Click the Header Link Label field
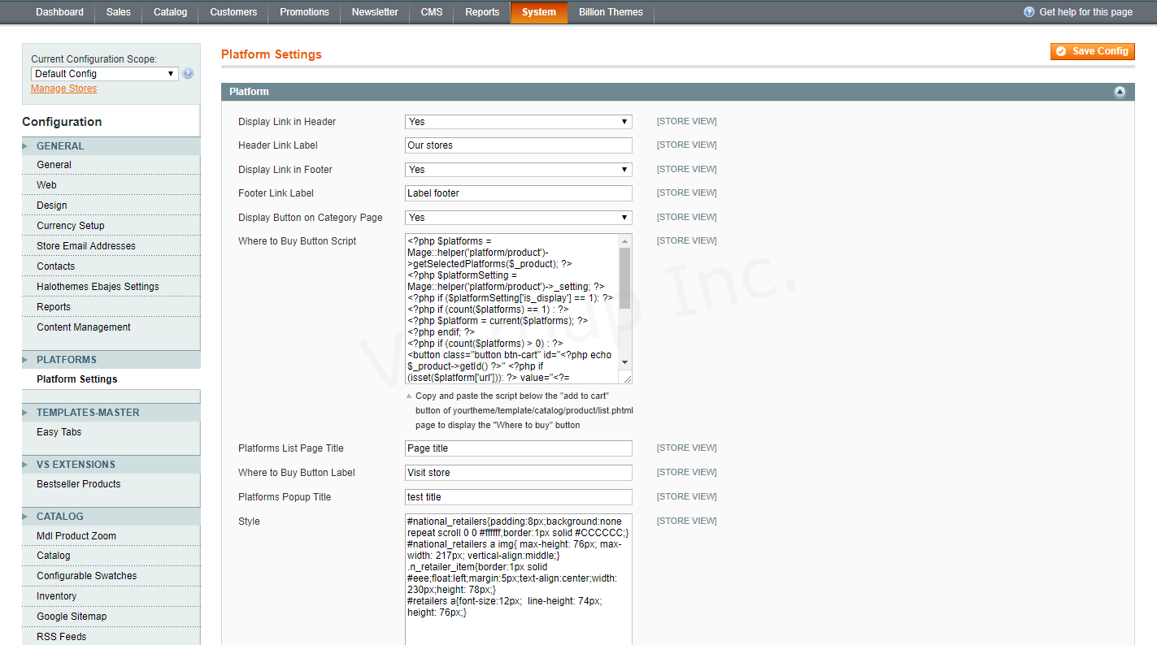Viewport: 1157px width, 645px height. tap(518, 145)
